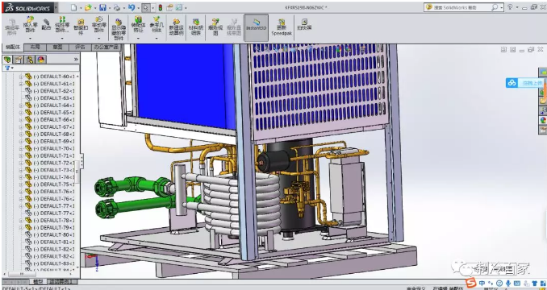
Task: Click the filter funnel above feature tree
Action: click(x=7, y=68)
